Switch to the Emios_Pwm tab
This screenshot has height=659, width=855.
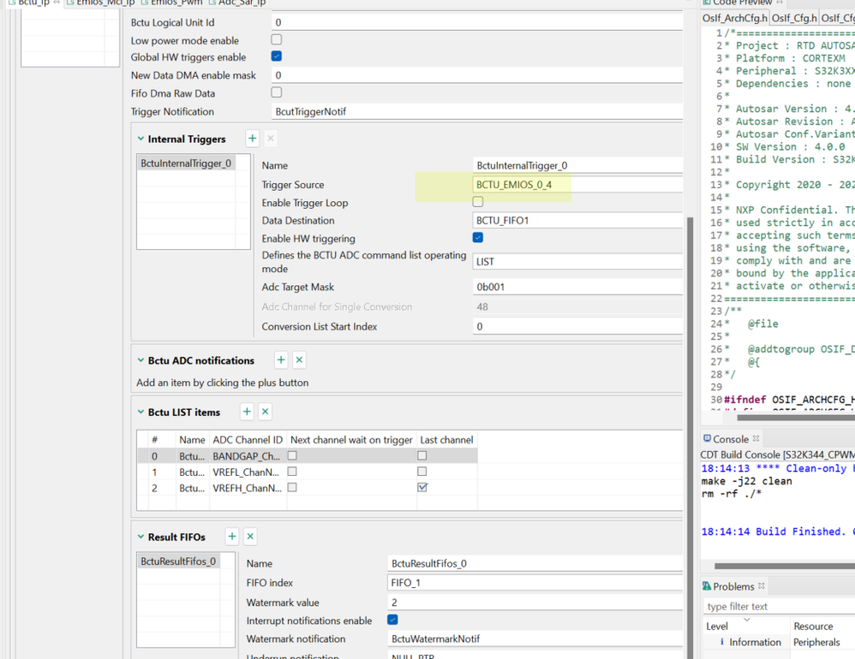(171, 3)
